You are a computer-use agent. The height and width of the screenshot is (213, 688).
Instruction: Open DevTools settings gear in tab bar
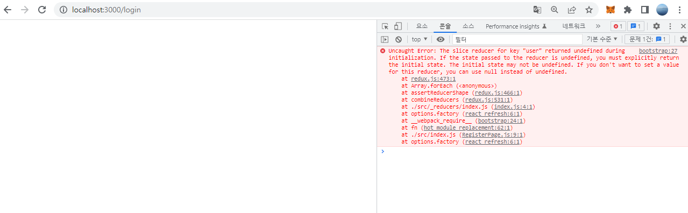(x=656, y=26)
